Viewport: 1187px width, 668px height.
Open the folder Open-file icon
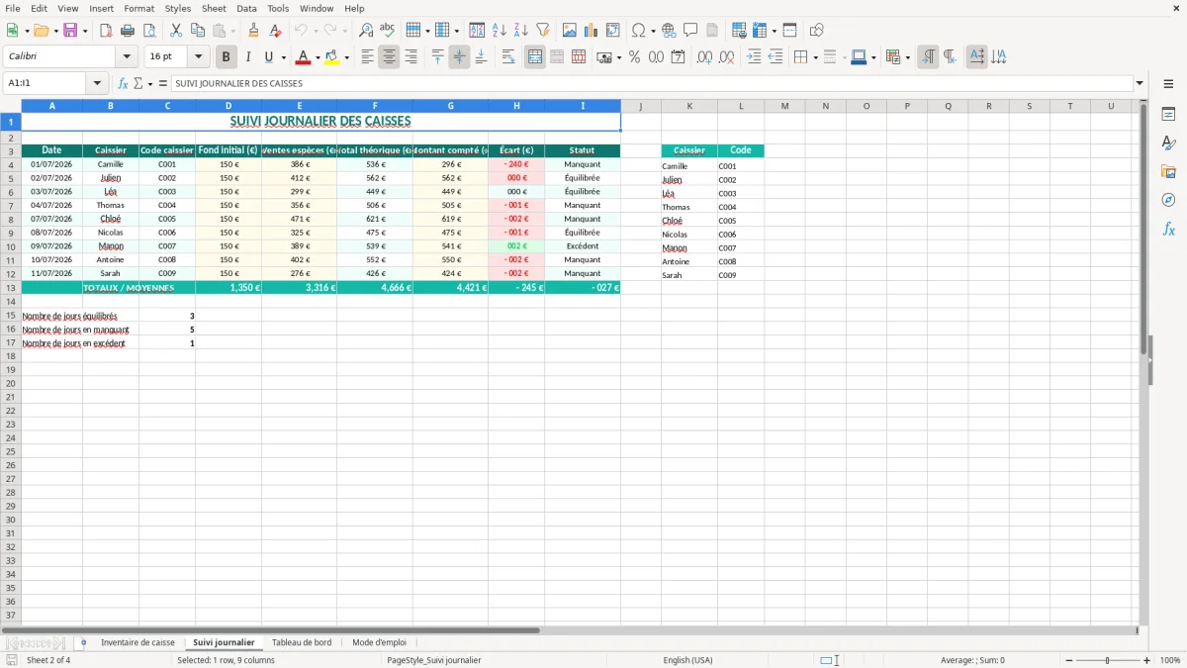(41, 31)
